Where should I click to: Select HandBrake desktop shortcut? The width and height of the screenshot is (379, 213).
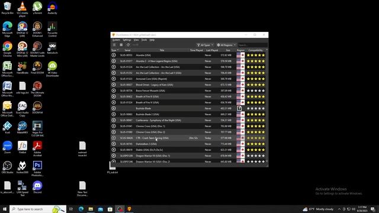[23, 68]
